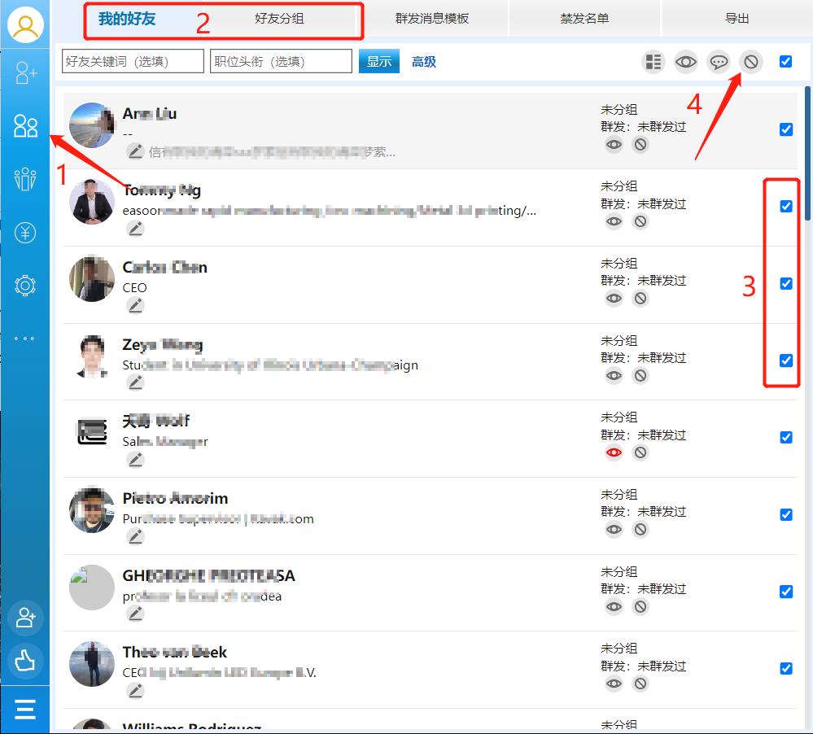This screenshot has width=813, height=734.
Task: Click the 高级 advanced link
Action: click(x=423, y=62)
